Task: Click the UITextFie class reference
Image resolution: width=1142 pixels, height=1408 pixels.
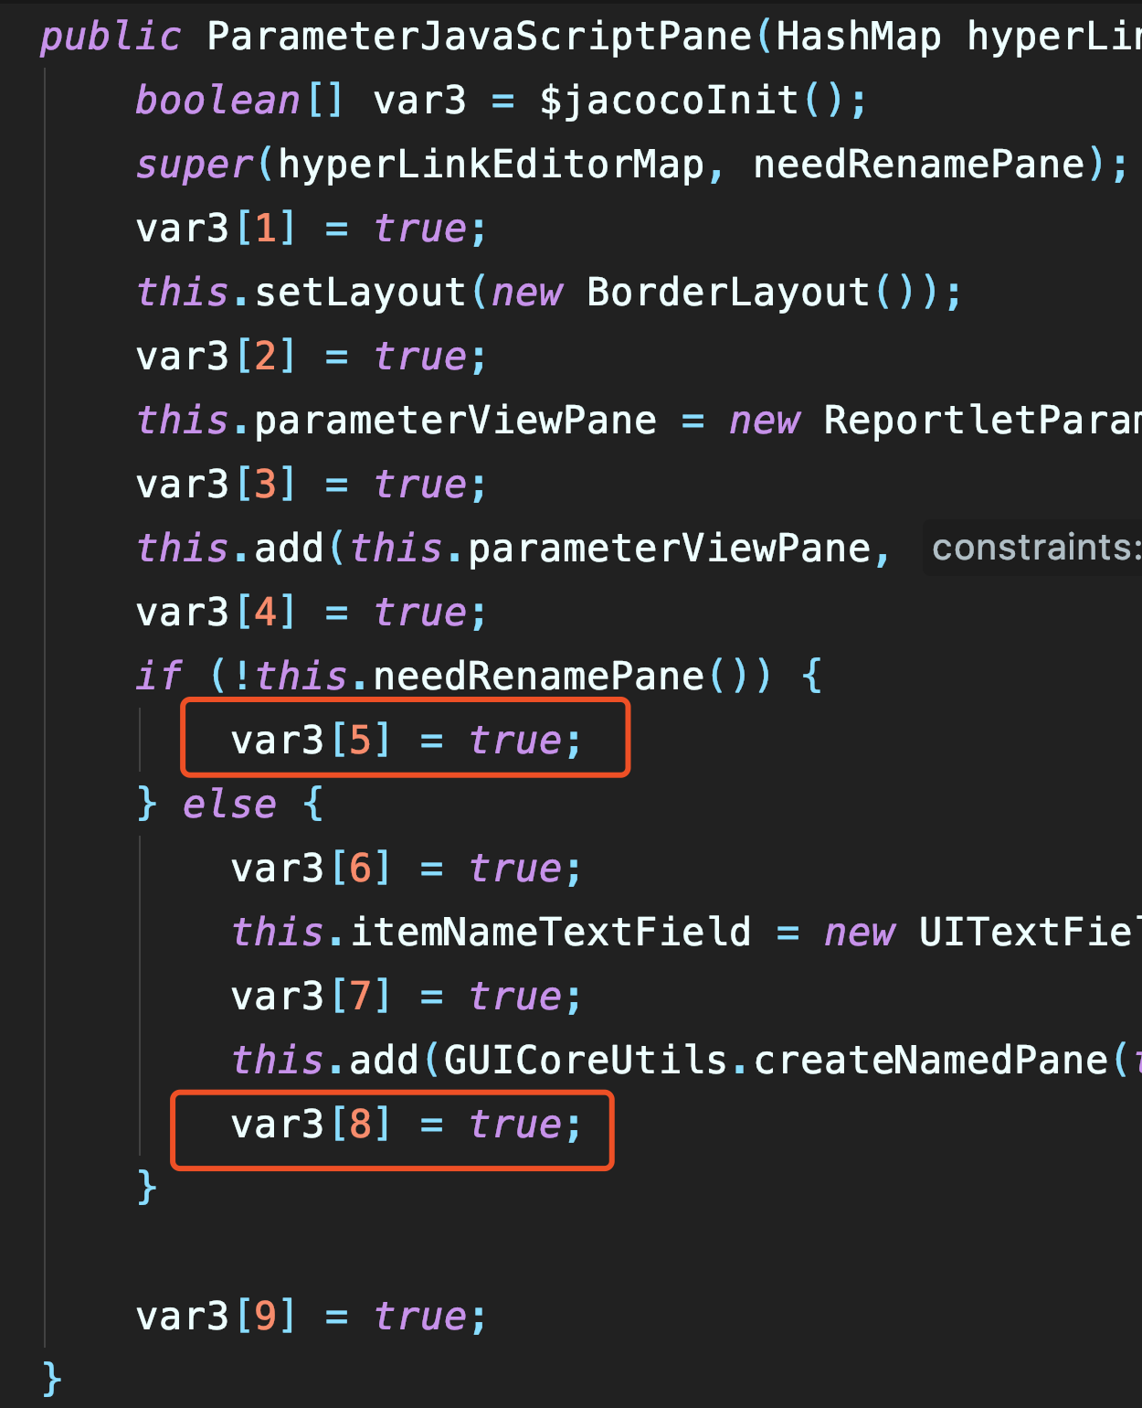Action: coord(1031,933)
